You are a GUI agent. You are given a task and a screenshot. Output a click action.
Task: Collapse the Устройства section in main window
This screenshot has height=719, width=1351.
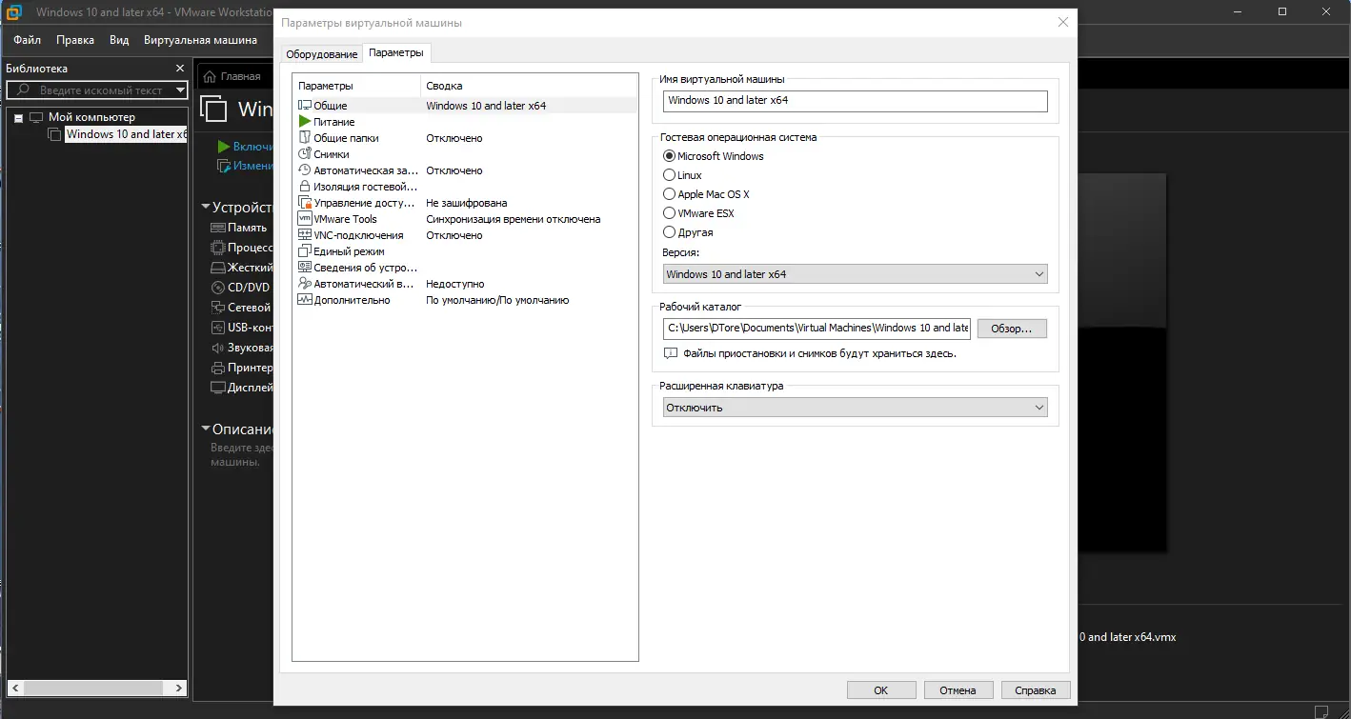coord(206,207)
